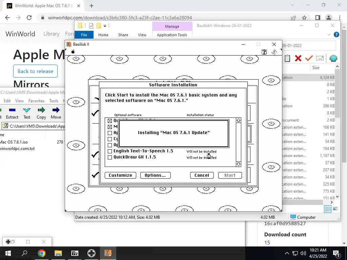The height and width of the screenshot is (260, 347).
Task: Open the Explorer Home tab
Action: pos(103,35)
